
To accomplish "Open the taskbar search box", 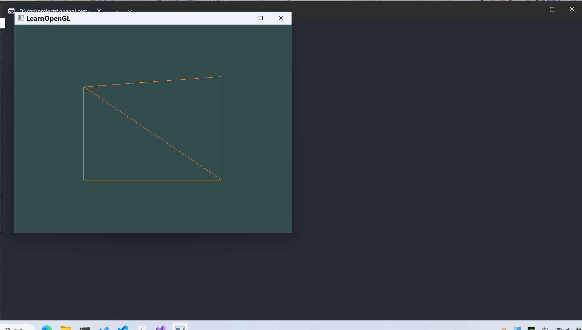I will click(17, 328).
